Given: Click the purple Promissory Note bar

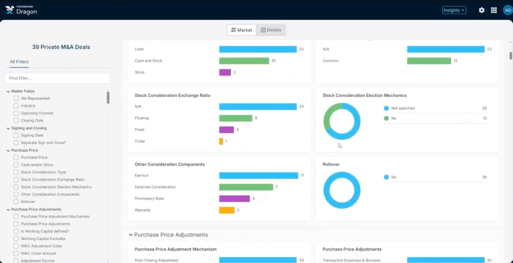Looking at the screenshot, I should coord(234,198).
